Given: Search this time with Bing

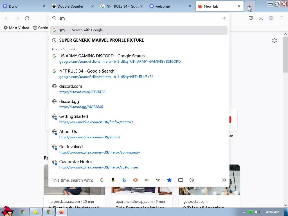Looking at the screenshot, I should (124, 180).
